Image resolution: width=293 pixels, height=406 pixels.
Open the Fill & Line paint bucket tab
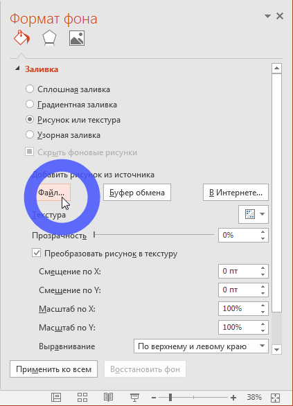(21, 38)
